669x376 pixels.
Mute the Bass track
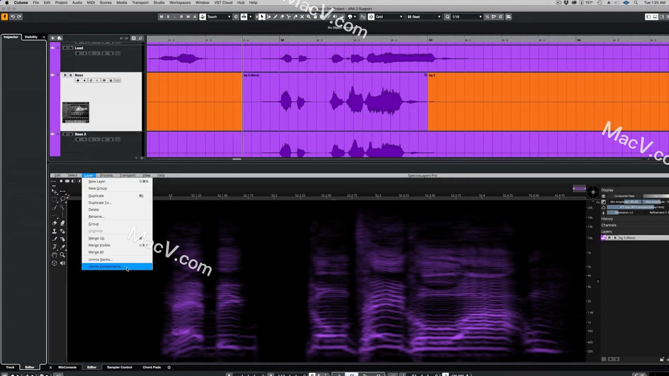pyautogui.click(x=65, y=75)
